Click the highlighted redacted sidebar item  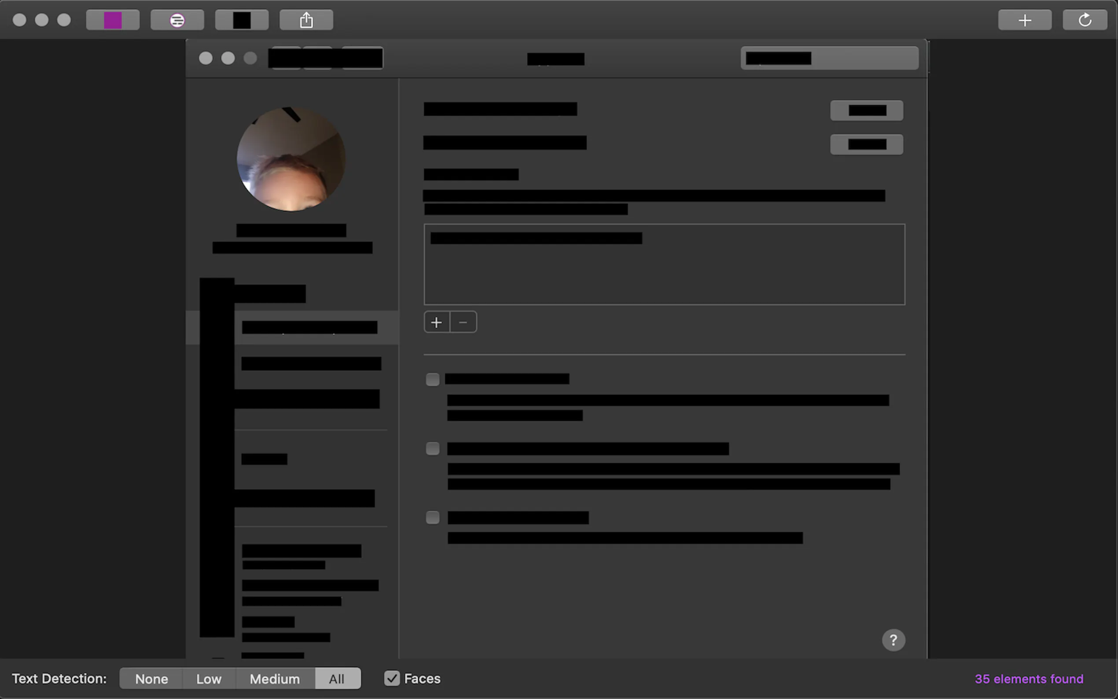pos(309,327)
